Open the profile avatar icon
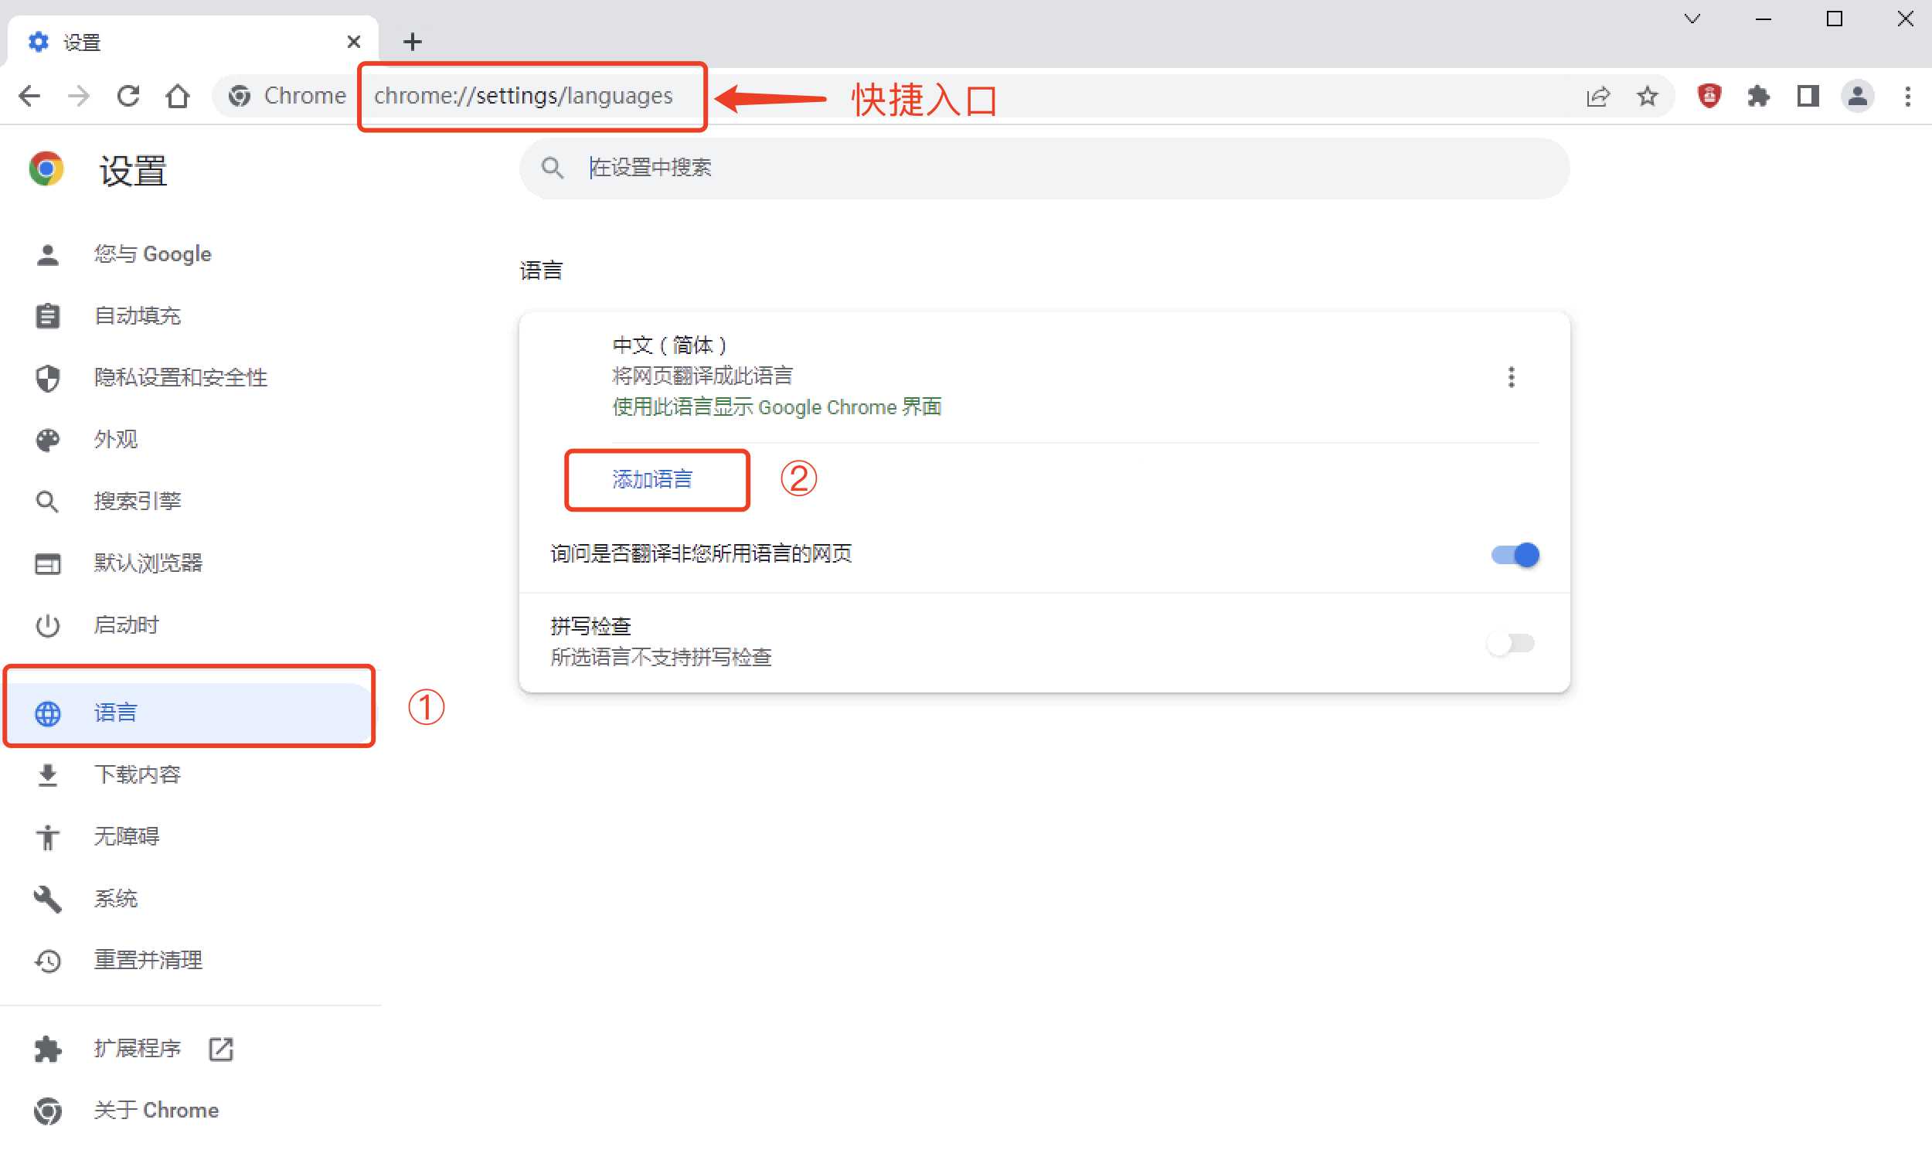1932x1150 pixels. tap(1856, 95)
